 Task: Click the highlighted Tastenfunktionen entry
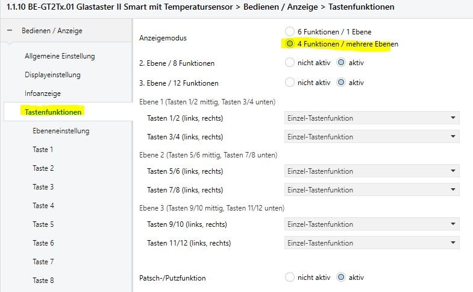tap(53, 112)
